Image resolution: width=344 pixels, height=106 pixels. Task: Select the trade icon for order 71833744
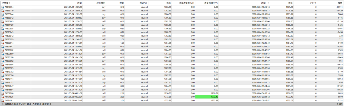(x=3, y=14)
